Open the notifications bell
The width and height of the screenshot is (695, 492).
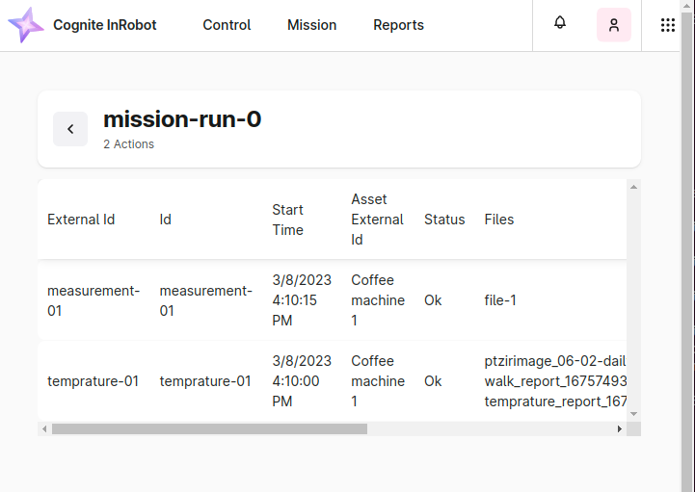tap(560, 23)
